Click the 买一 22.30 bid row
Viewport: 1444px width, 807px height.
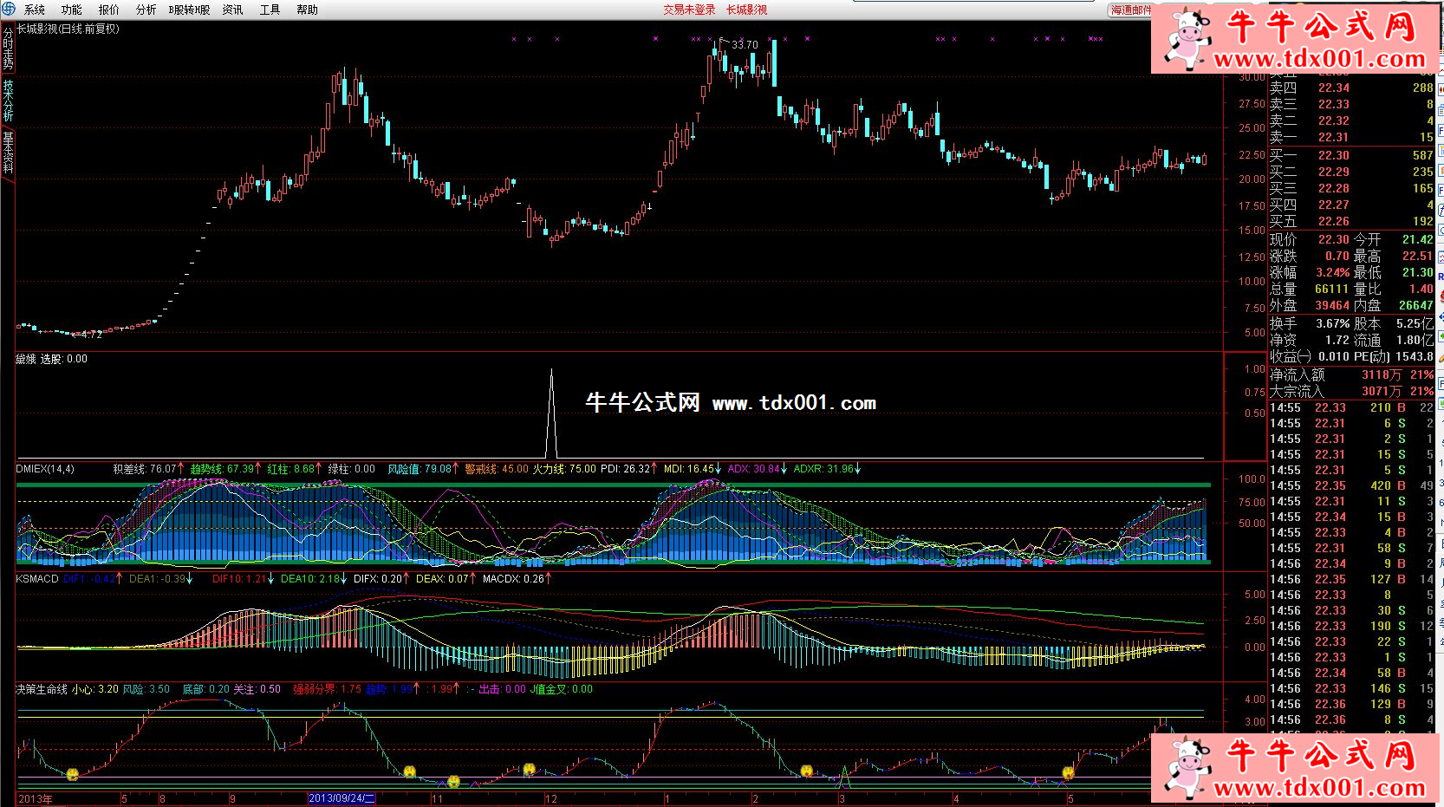click(x=1351, y=155)
